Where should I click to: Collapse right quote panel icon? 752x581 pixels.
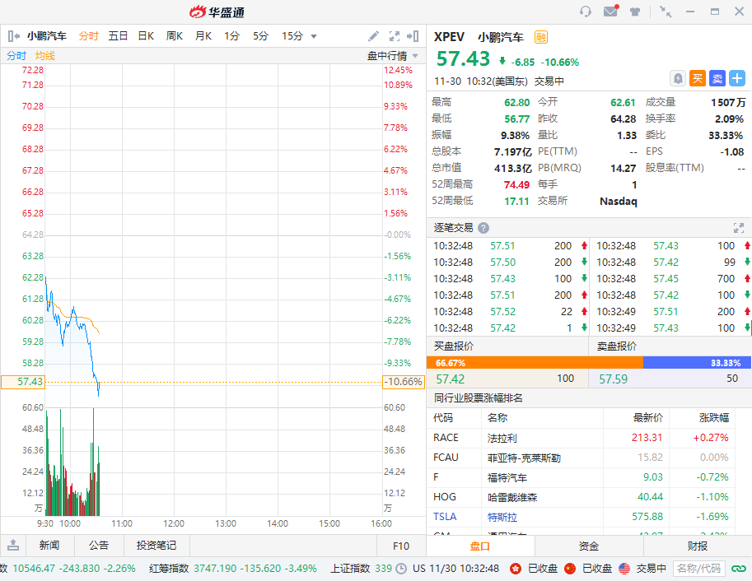point(413,36)
